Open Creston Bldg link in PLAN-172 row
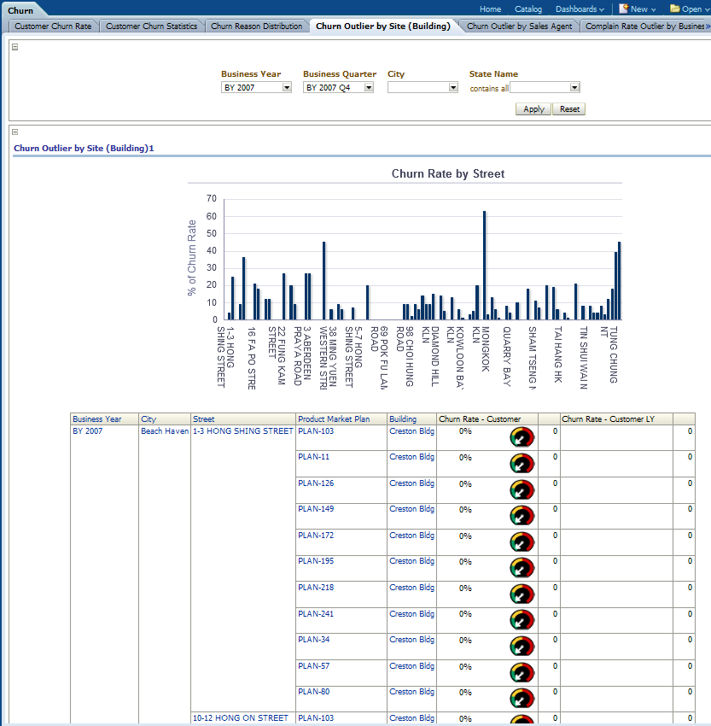Screen dimensions: 711x726 [x=411, y=536]
